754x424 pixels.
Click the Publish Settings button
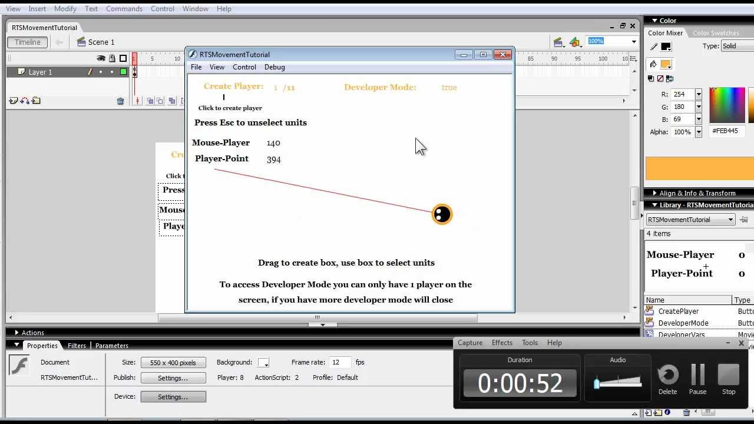point(173,378)
